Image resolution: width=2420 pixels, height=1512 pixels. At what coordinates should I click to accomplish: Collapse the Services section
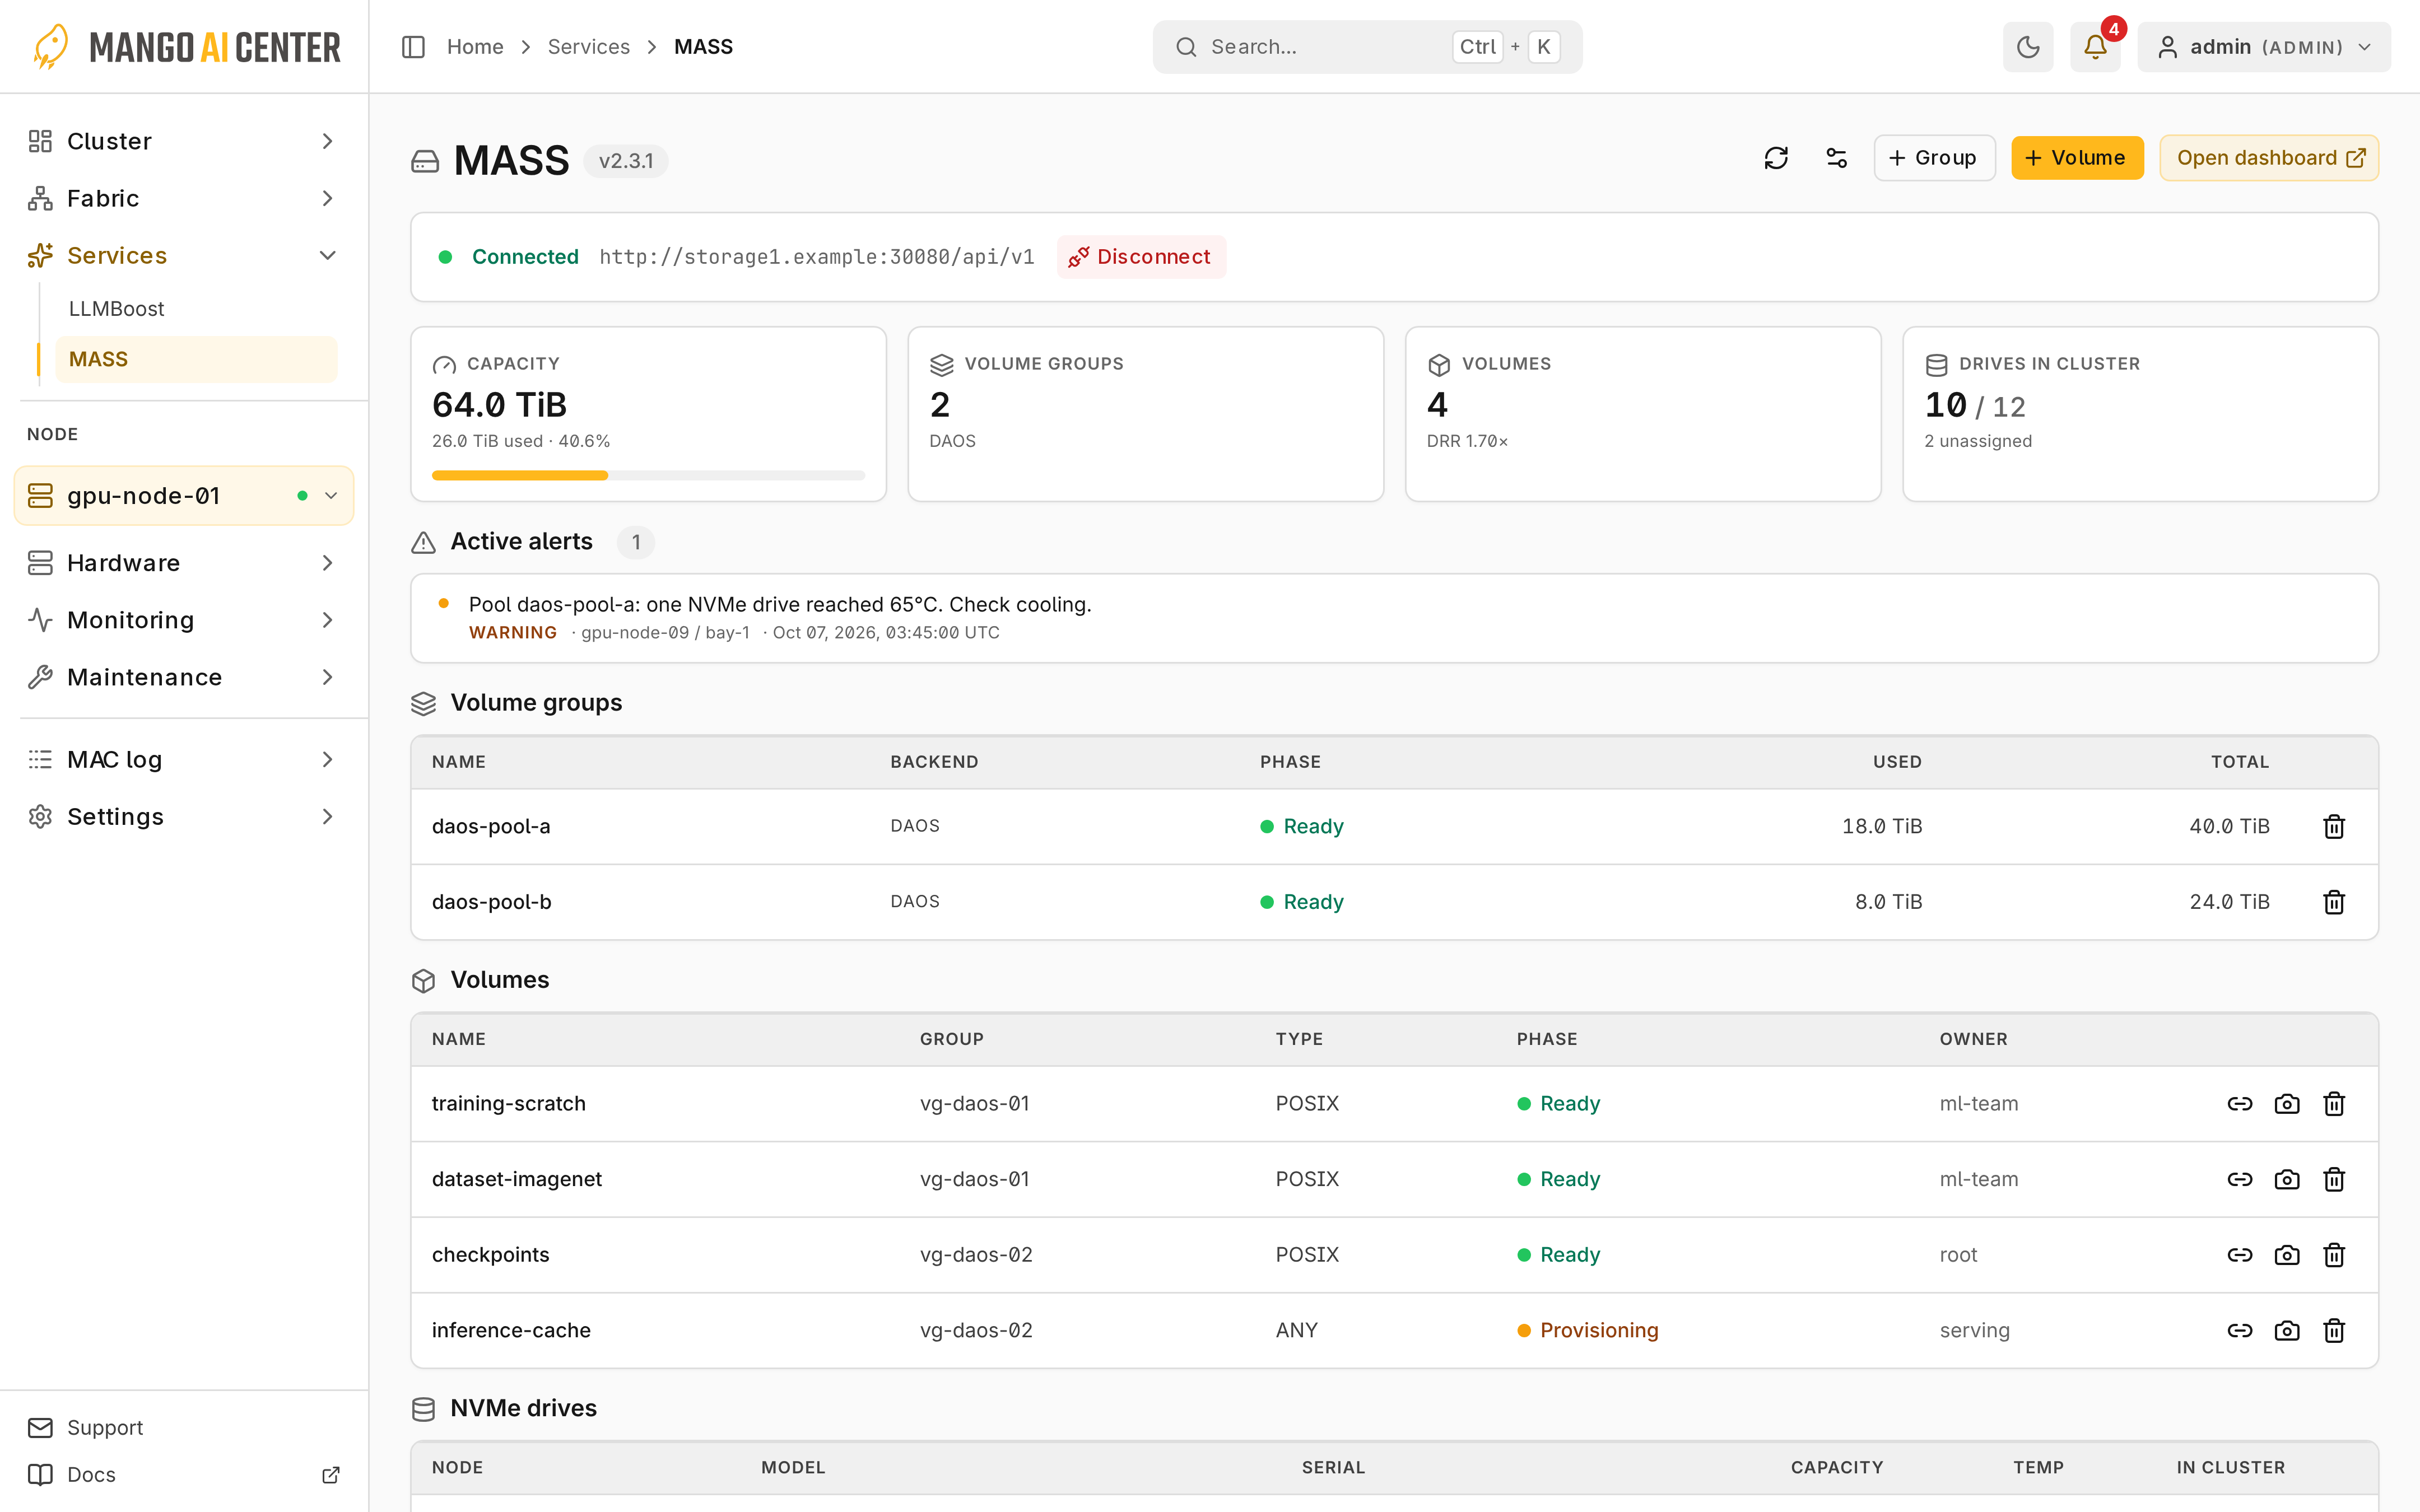click(x=184, y=255)
